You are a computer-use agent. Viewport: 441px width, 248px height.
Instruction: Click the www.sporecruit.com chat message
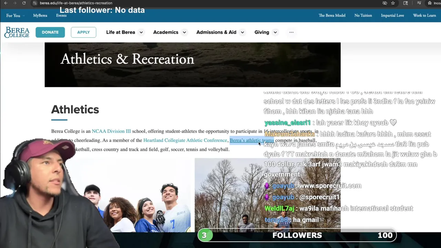pos(330,186)
